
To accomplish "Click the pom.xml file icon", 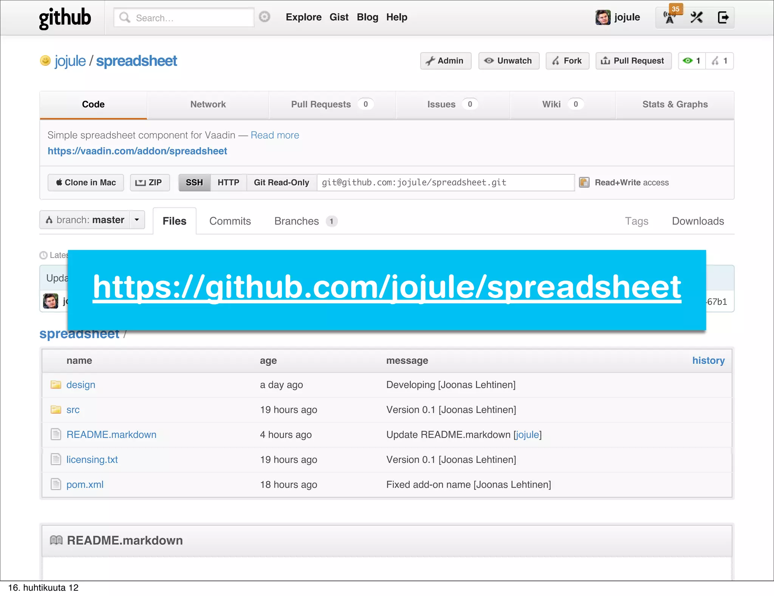I will tap(56, 484).
